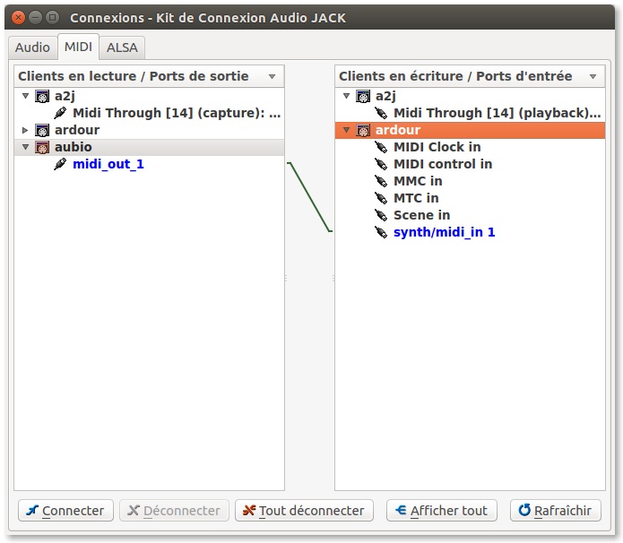Click the plug icon beside MIDI control in
623x543 pixels.
[381, 164]
